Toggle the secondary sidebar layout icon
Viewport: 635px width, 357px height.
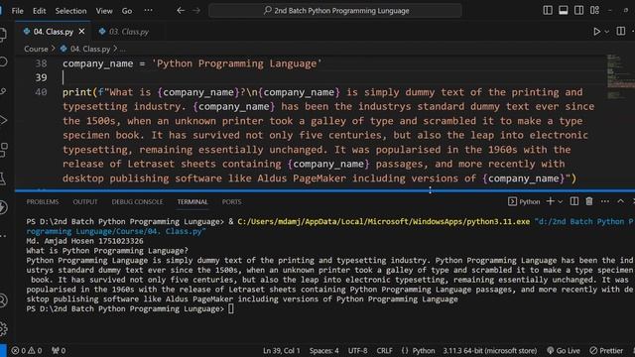pyautogui.click(x=578, y=11)
